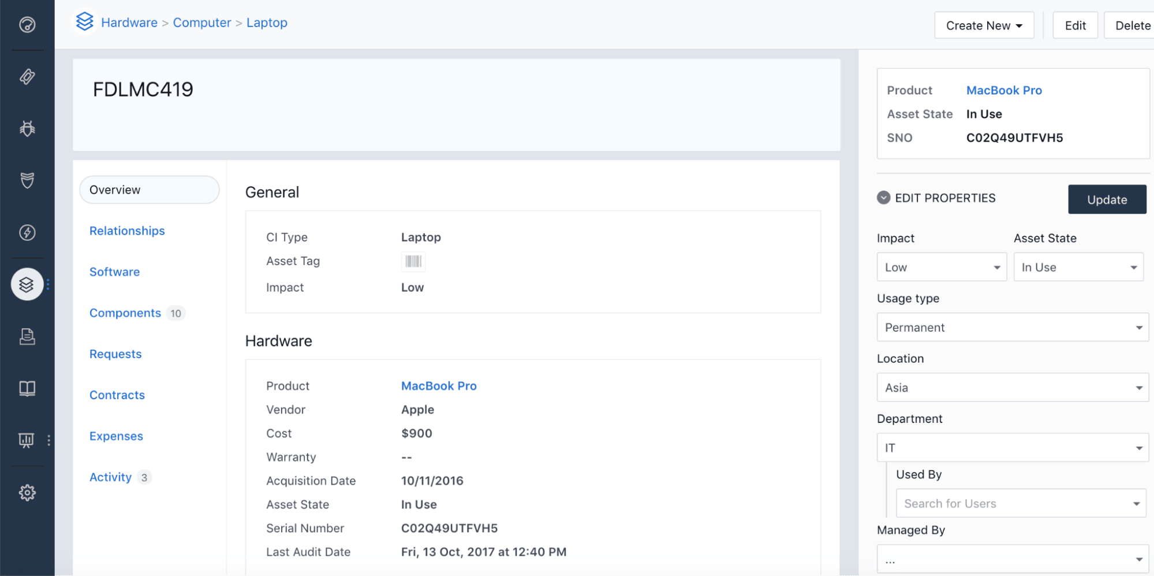Click the asset tag barcode image
Screen dimensions: 1154x576
(x=413, y=261)
